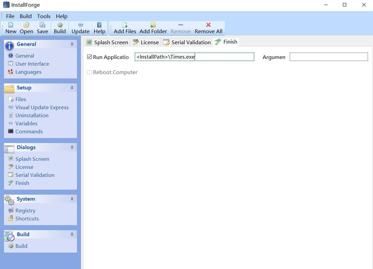Viewport: 373px width, 269px height.
Task: Focus the Run Application path field
Action: click(x=194, y=57)
